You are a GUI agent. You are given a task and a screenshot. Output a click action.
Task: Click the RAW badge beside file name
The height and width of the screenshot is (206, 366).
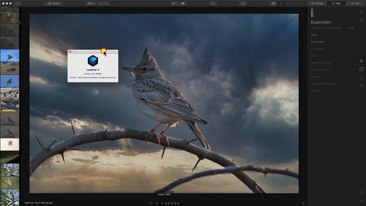pyautogui.click(x=351, y=28)
